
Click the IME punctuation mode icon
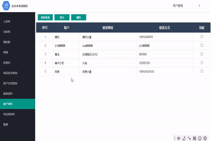(x=189, y=138)
